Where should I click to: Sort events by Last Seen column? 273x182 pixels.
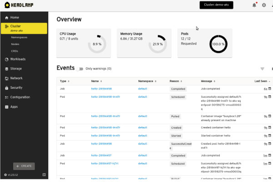[263, 81]
